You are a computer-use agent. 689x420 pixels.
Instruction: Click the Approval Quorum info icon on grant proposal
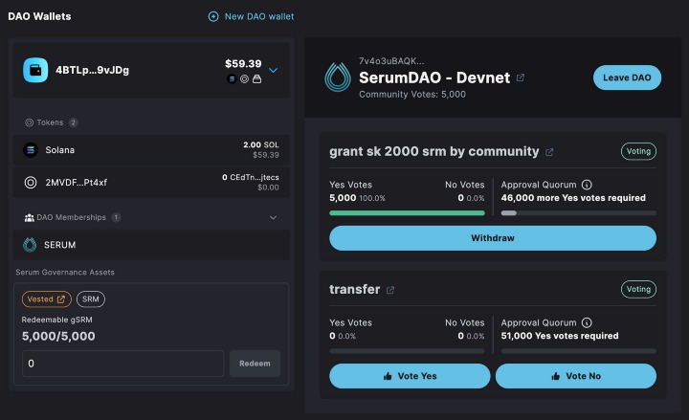[x=587, y=185]
